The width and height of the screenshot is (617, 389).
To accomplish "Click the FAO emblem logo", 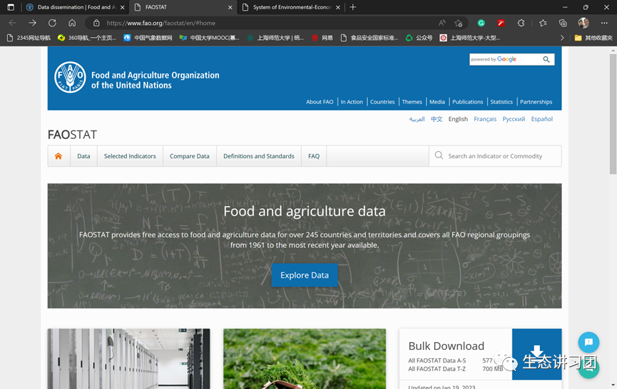I will click(70, 77).
